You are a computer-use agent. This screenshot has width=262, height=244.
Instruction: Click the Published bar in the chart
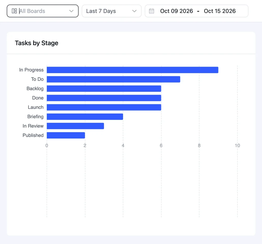click(x=66, y=135)
